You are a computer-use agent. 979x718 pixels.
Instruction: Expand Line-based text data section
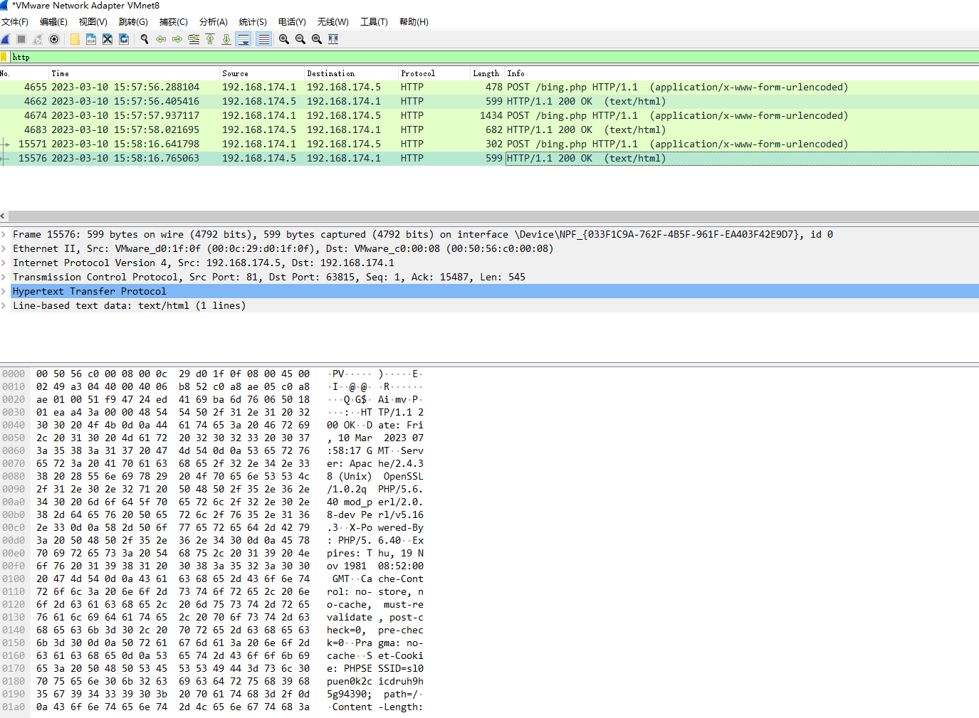pyautogui.click(x=4, y=305)
